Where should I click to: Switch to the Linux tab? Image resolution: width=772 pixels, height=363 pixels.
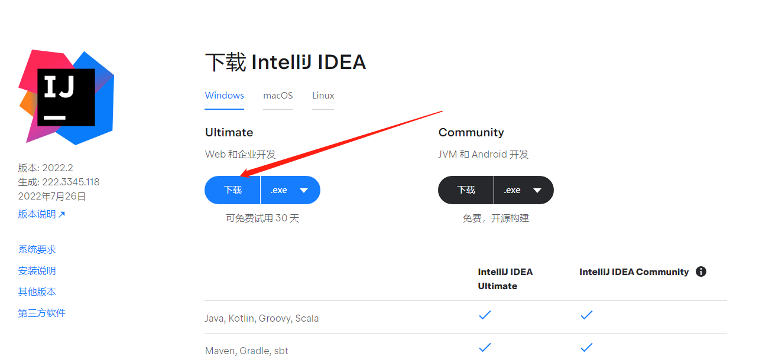point(323,96)
